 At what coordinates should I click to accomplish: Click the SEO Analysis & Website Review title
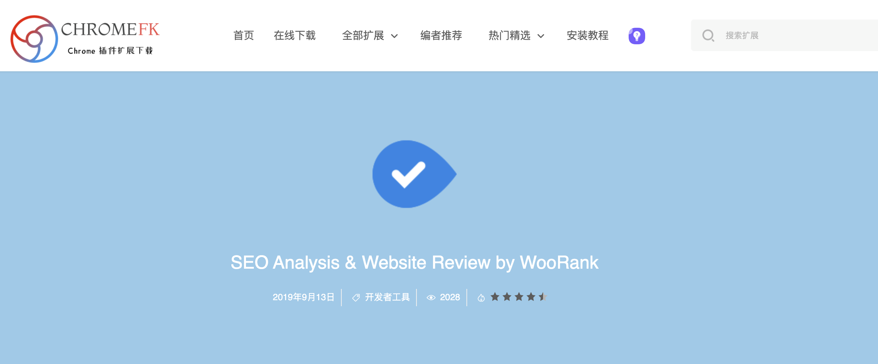pyautogui.click(x=414, y=263)
